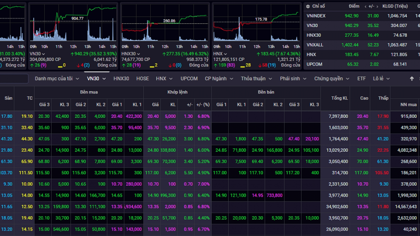Click high price 20.75 cell
This screenshot has width=420, height=236.
[363, 218]
